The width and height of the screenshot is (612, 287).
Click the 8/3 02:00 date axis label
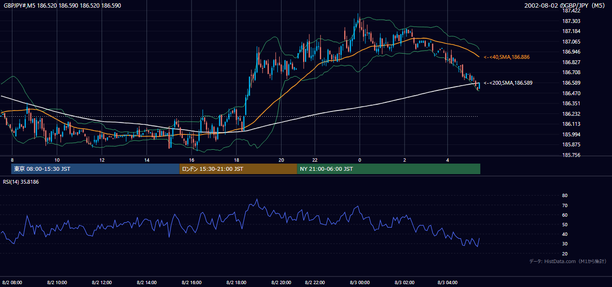point(405,283)
